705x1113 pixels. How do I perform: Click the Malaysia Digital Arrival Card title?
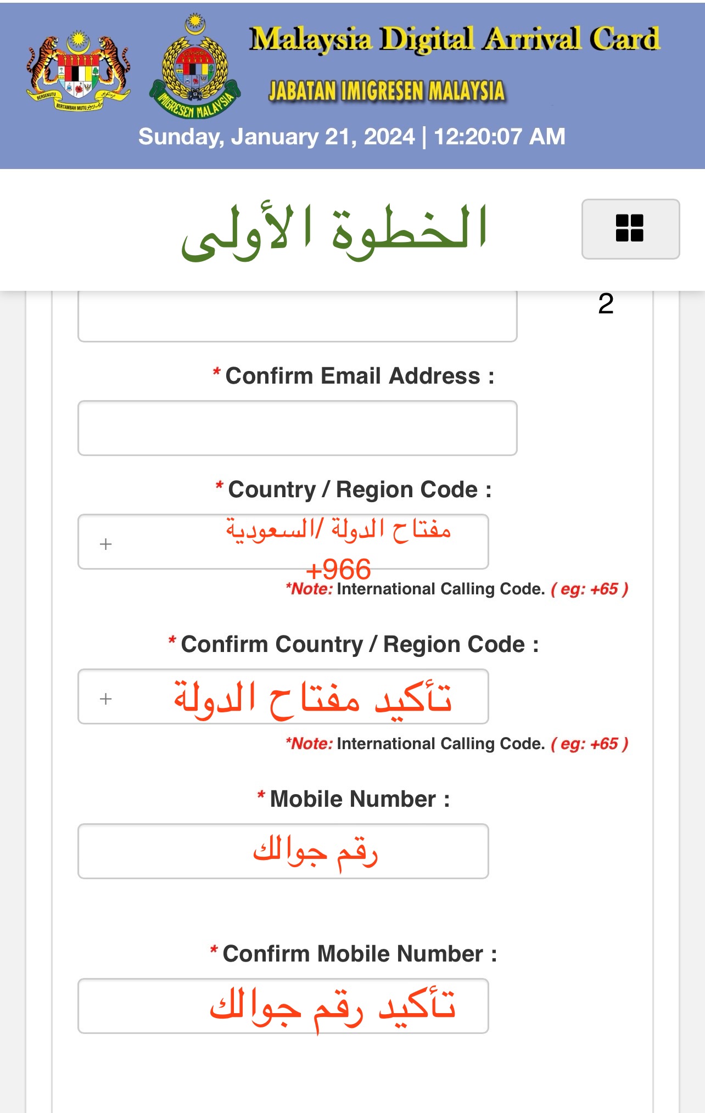(455, 40)
